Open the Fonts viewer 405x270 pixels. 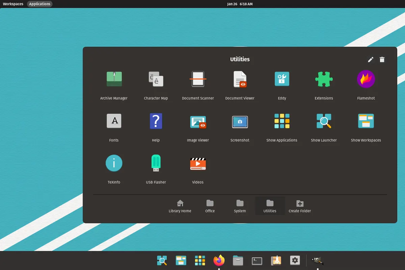pyautogui.click(x=114, y=121)
